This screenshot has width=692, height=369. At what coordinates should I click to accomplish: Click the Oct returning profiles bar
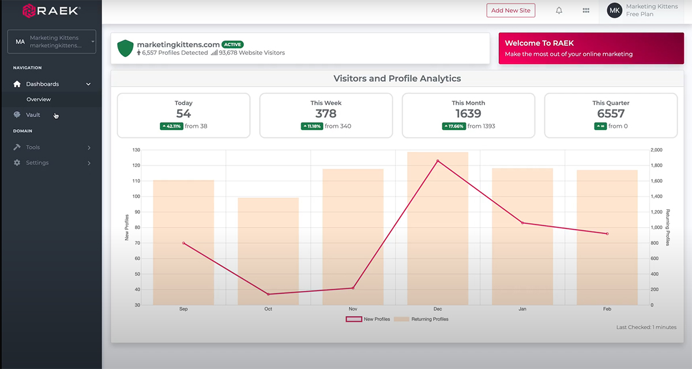click(x=268, y=251)
